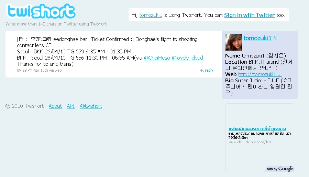Click the Thai ad description text

click(260, 136)
